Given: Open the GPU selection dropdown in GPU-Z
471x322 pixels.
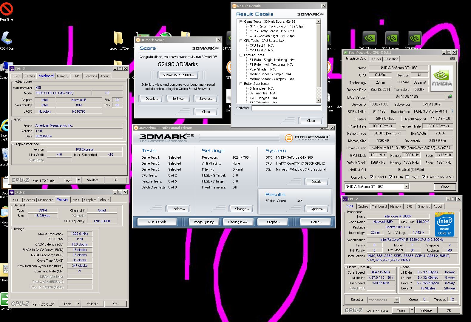Looking at the screenshot, I should coord(406,187).
